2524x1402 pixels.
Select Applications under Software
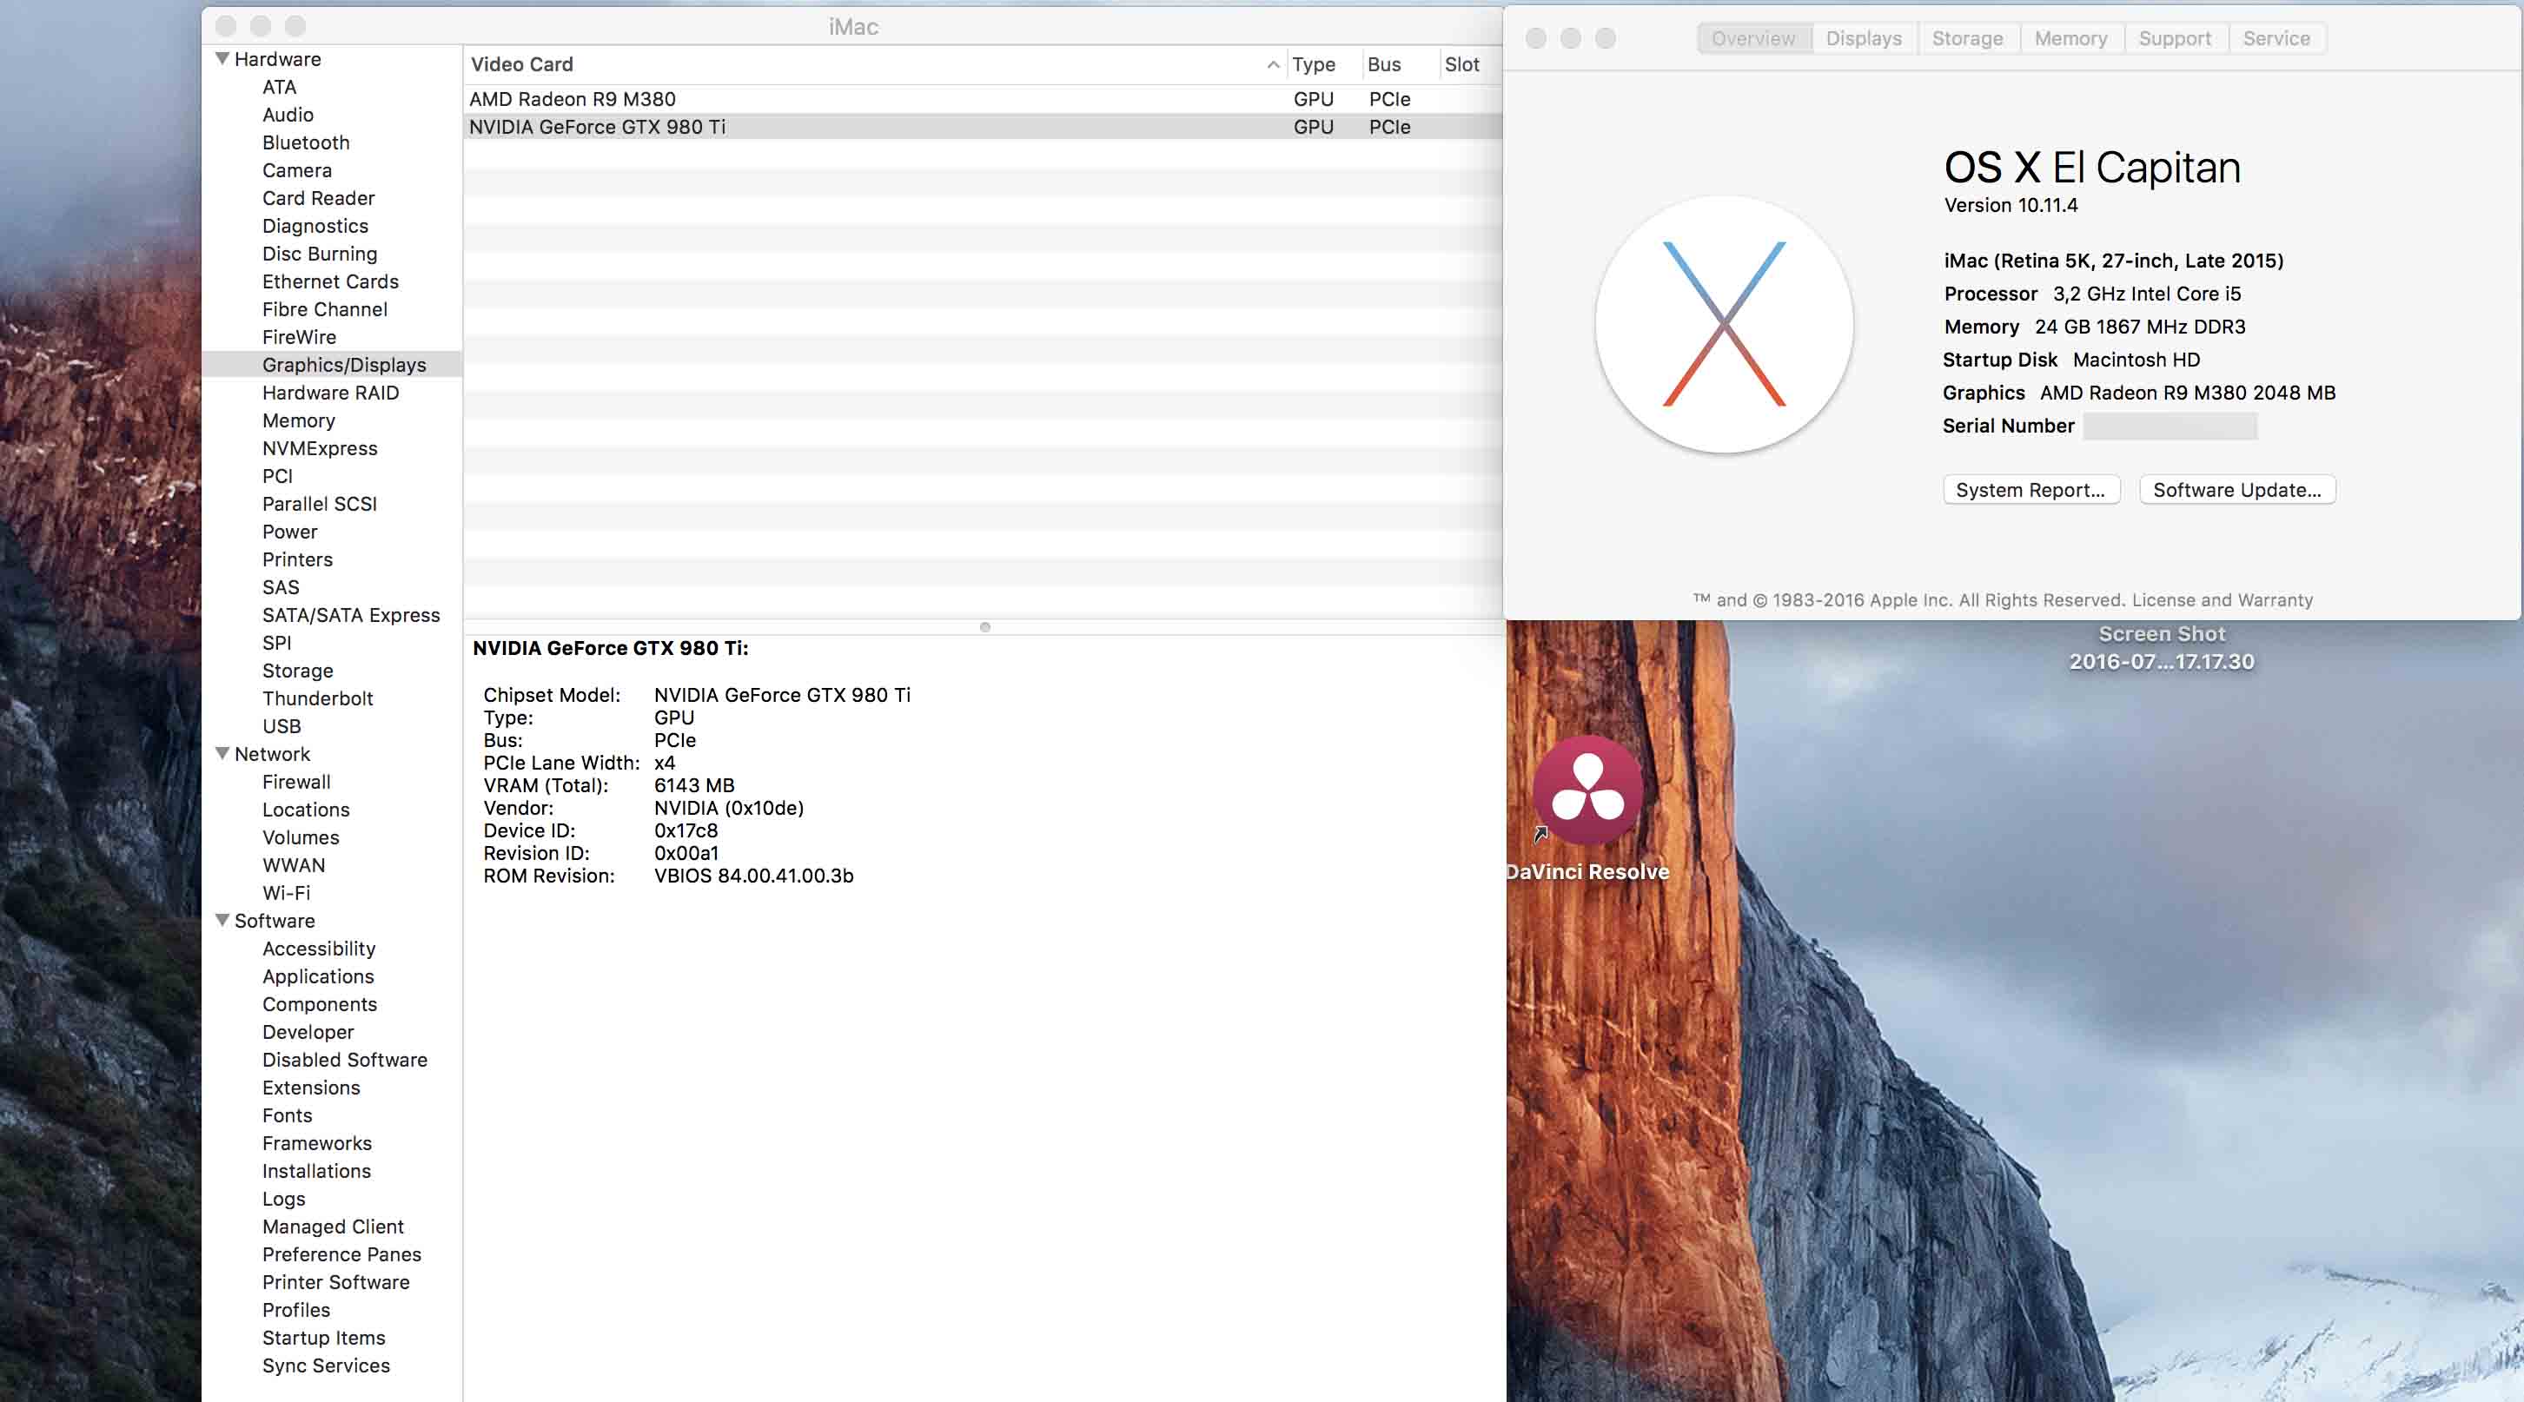pos(319,975)
